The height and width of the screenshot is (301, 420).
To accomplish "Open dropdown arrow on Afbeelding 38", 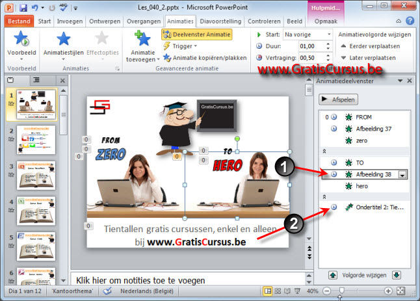I will click(402, 175).
